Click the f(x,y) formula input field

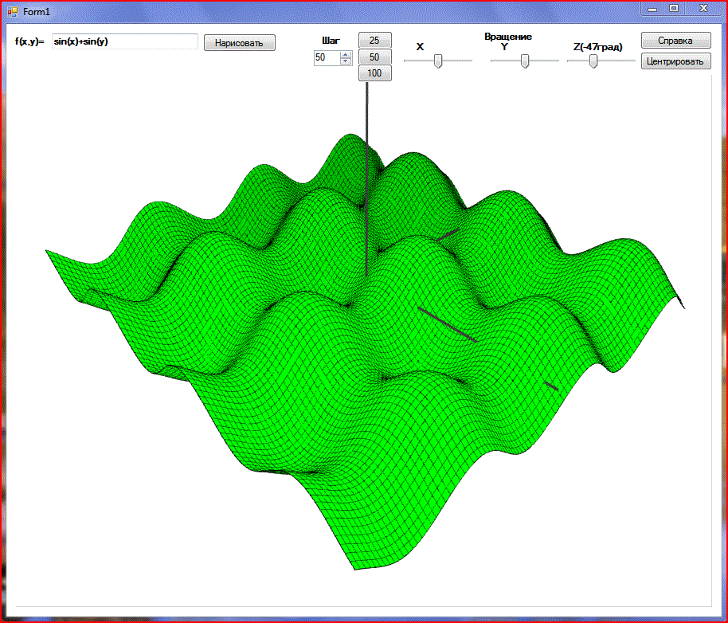124,41
